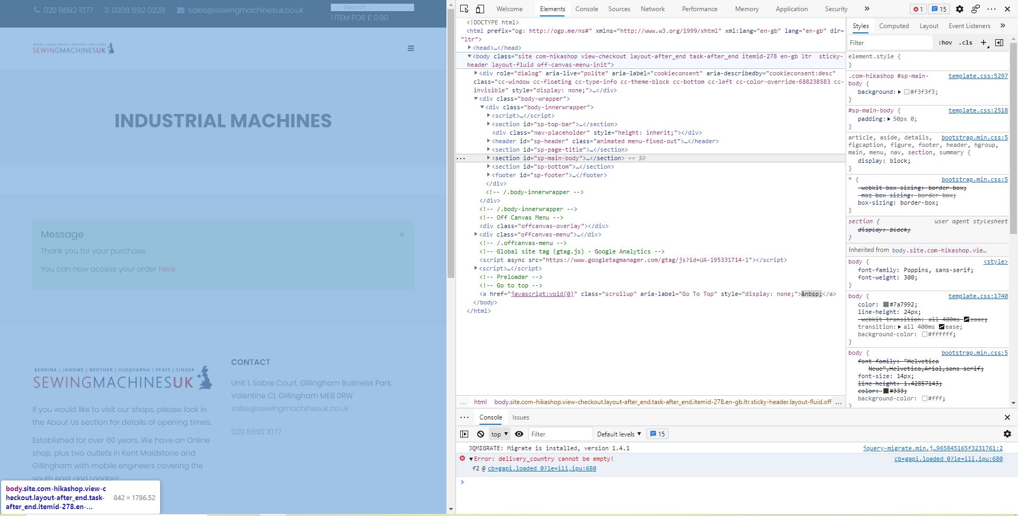Switch to the Network tab
Viewport: 1018px width, 516px height.
point(652,9)
